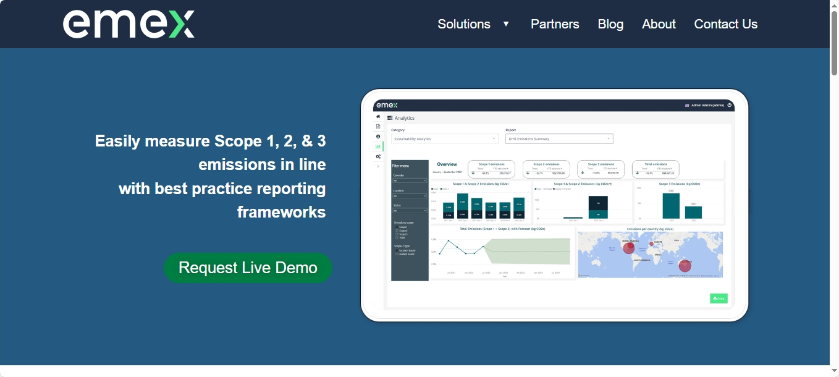The height and width of the screenshot is (377, 839).
Task: Open the Calendar filter dropdown
Action: [410, 180]
